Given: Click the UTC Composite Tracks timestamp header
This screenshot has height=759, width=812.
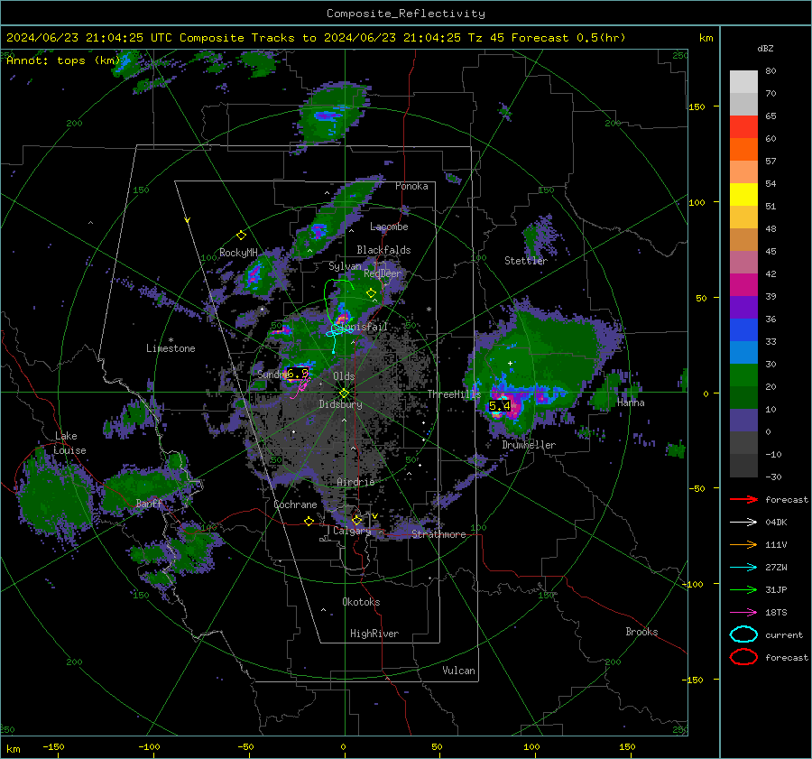Looking at the screenshot, I should coord(316,38).
